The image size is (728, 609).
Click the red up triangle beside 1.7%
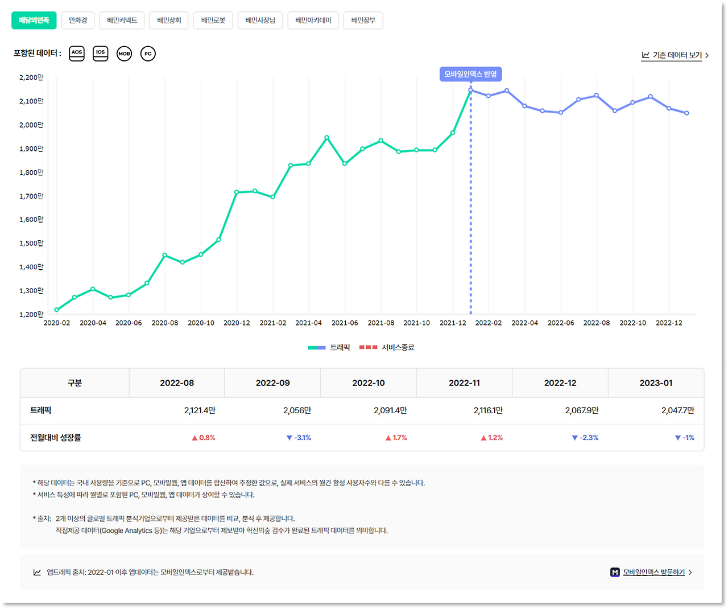coord(388,438)
